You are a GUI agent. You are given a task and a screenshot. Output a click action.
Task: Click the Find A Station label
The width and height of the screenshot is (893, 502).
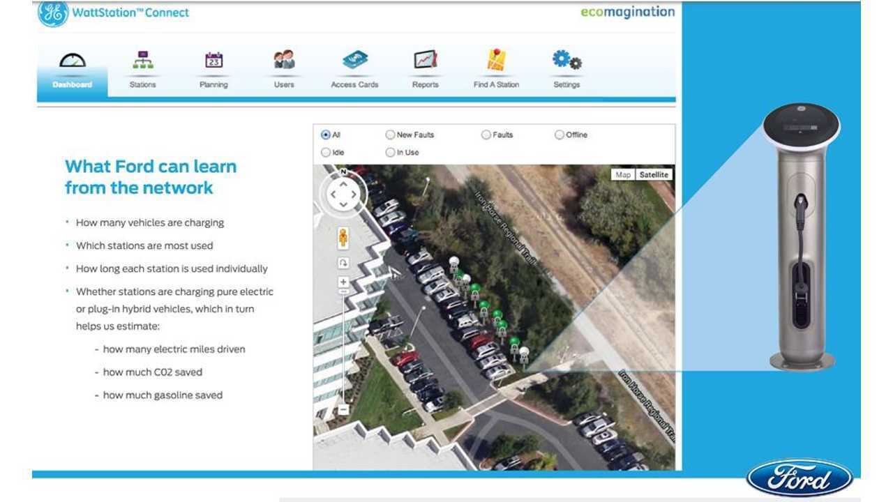[497, 84]
